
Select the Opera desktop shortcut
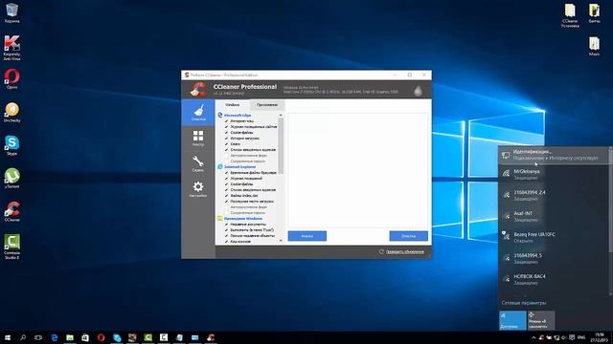tap(11, 79)
